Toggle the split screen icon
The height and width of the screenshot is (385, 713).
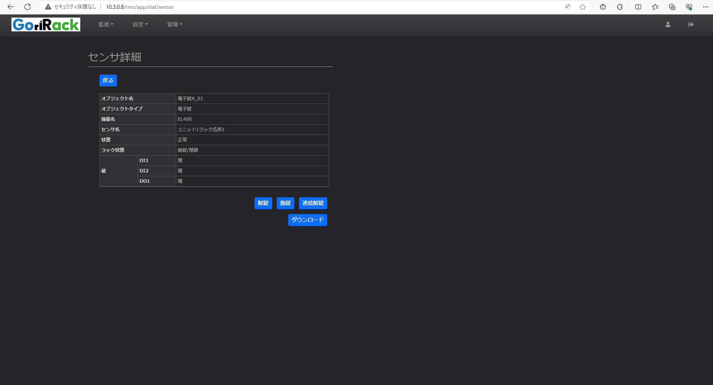pos(638,7)
